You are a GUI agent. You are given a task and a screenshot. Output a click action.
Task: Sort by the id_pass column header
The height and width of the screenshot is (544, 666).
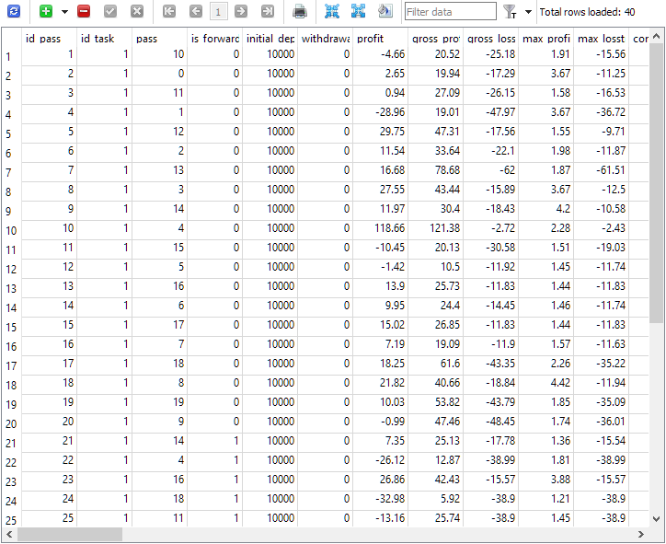pos(49,39)
